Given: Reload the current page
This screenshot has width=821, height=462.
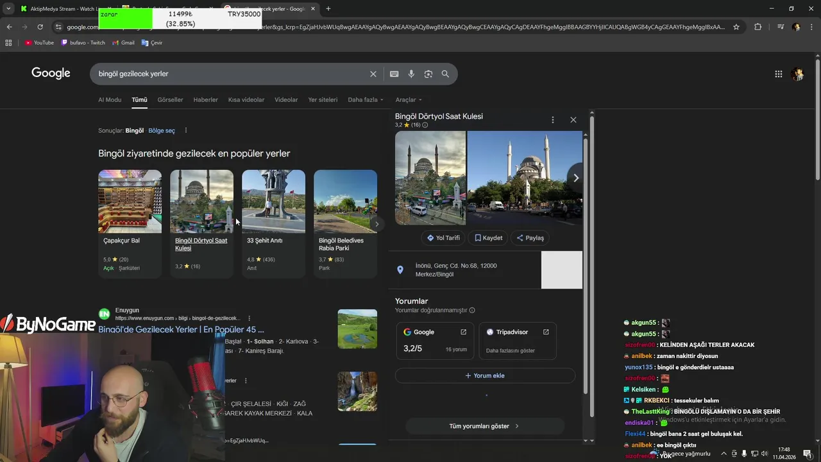Looking at the screenshot, I should [x=40, y=27].
